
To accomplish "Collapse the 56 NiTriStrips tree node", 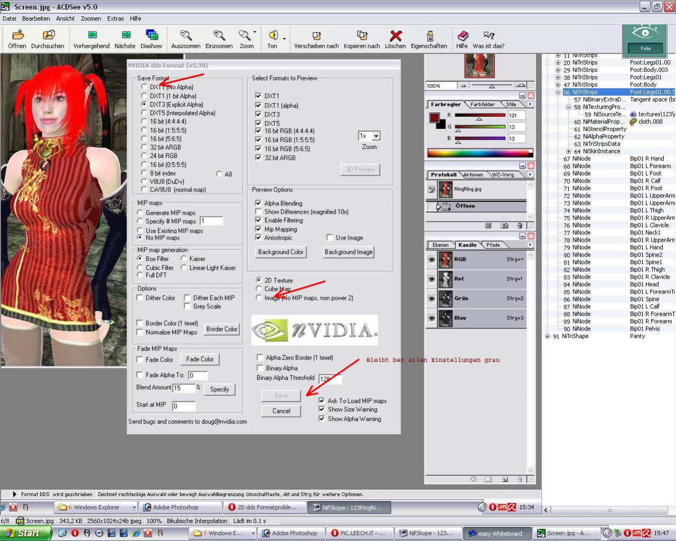I will point(558,92).
